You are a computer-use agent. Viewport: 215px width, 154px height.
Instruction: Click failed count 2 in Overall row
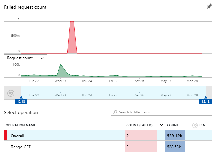141,136
